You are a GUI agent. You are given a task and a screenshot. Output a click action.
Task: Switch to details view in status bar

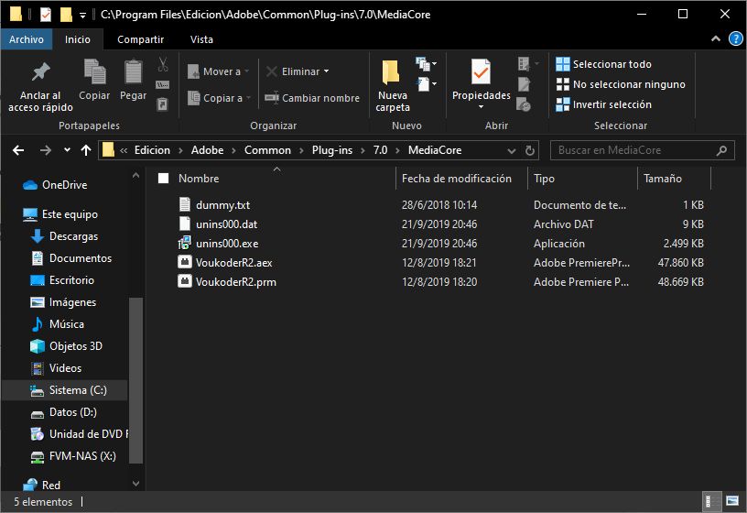pos(711,502)
